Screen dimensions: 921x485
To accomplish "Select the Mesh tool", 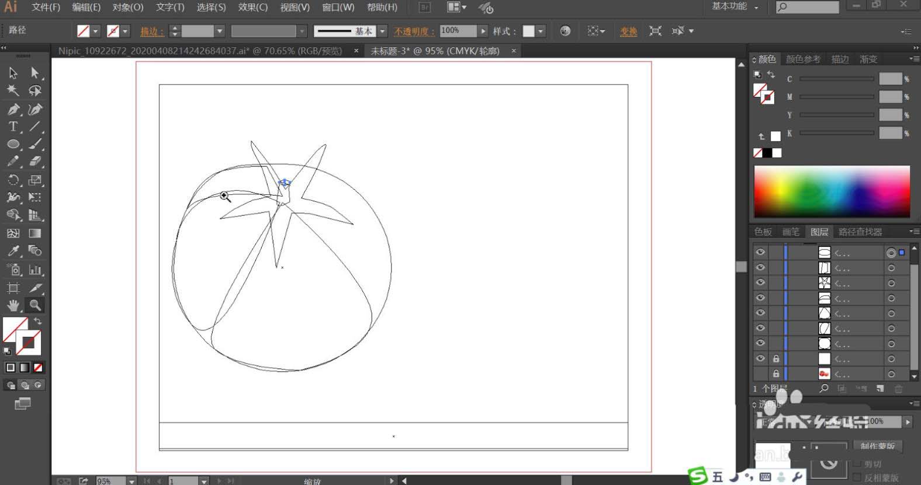I will coord(13,233).
